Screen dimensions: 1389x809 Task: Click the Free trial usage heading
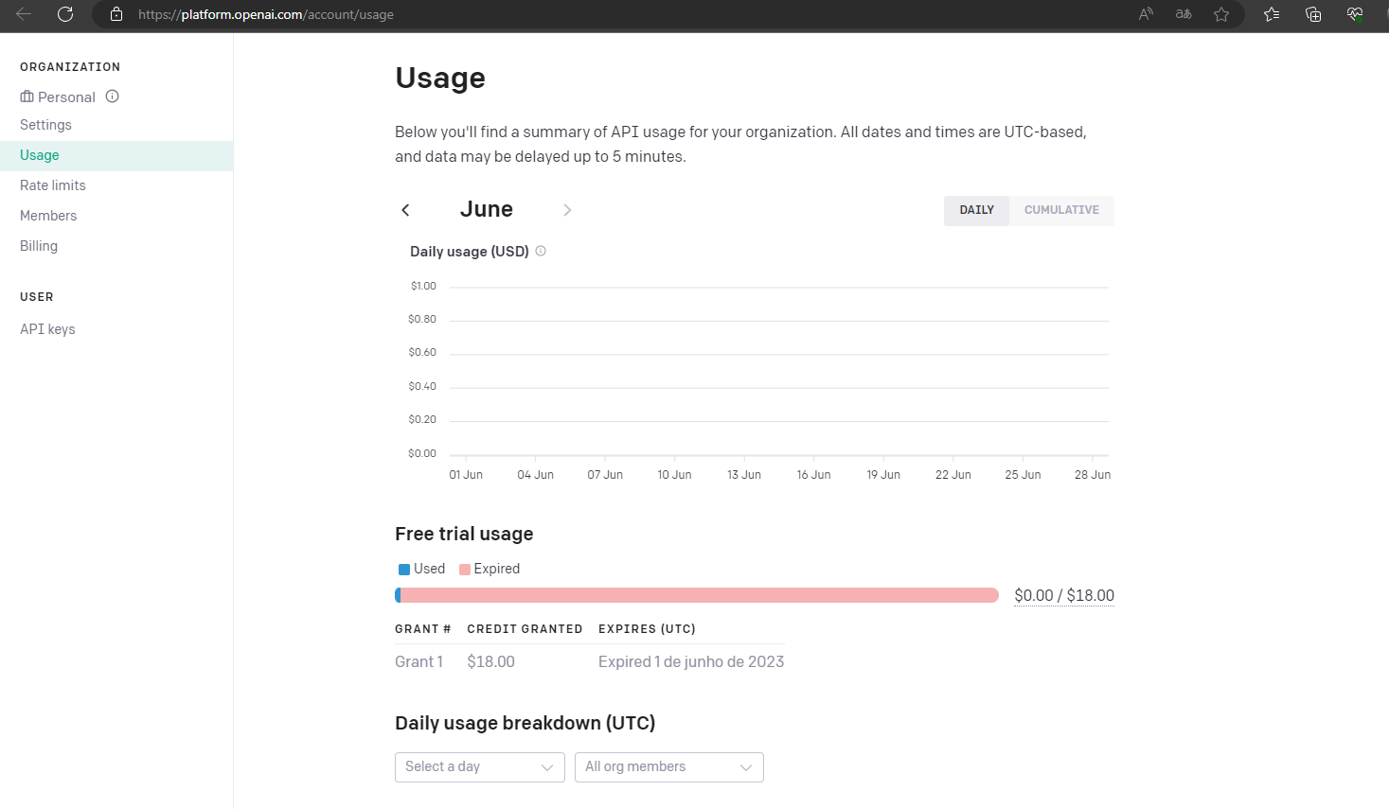coord(464,534)
